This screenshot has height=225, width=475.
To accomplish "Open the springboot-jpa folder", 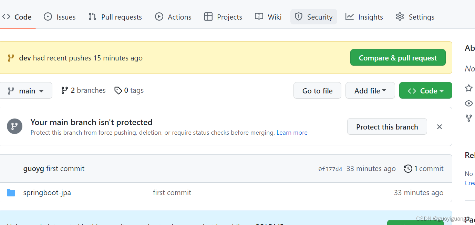I will pos(47,193).
